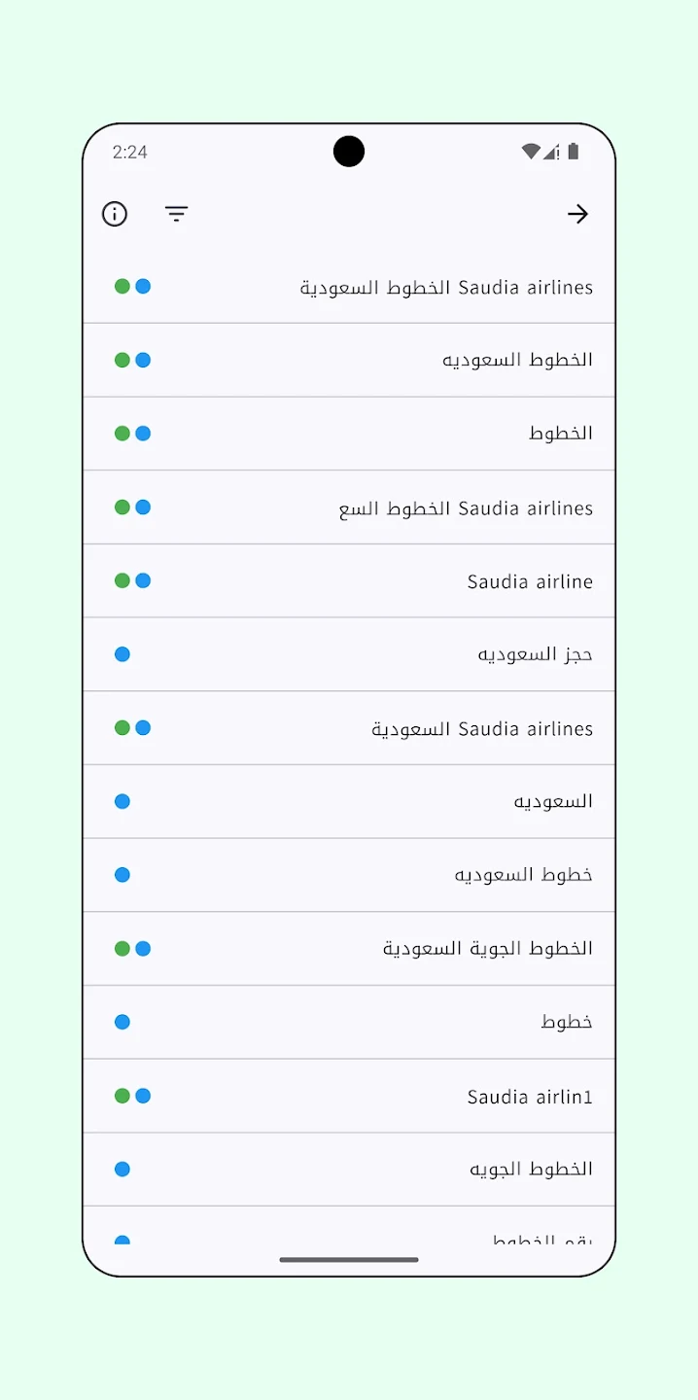This screenshot has width=698, height=1400.
Task: Tap the Wi-Fi status icon
Action: click(530, 152)
